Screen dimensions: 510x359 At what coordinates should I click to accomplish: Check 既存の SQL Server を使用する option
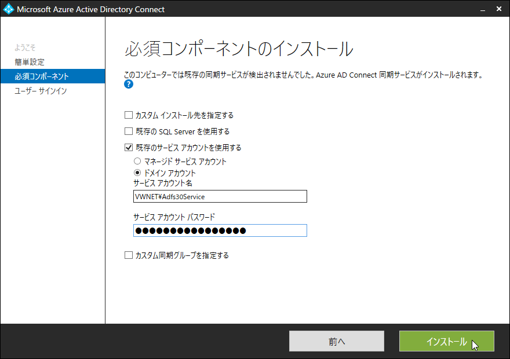(x=129, y=131)
